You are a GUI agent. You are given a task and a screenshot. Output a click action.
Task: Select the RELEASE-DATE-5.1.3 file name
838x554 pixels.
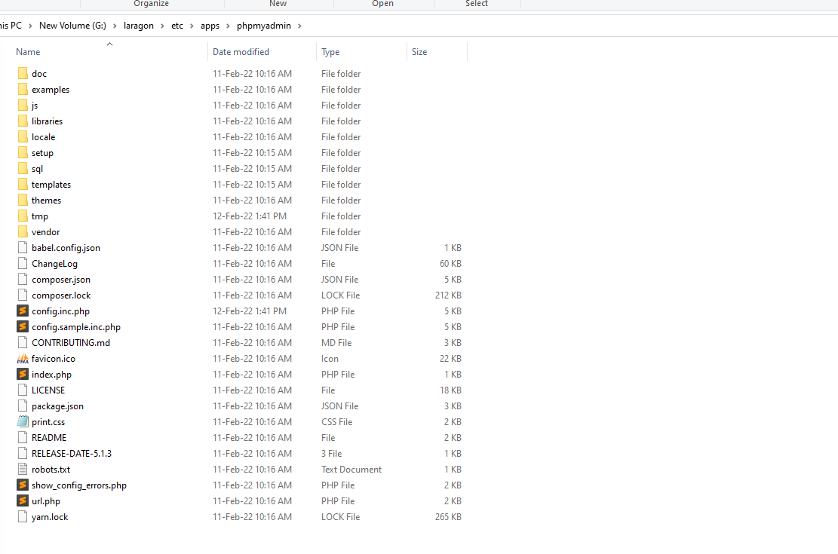point(72,454)
